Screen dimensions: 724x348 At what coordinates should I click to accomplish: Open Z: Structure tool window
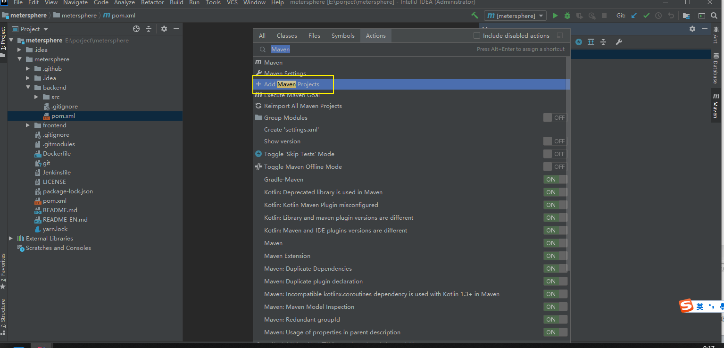tap(3, 317)
